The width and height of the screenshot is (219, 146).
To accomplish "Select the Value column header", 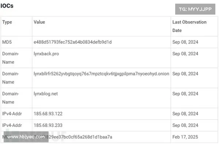I will 39,22.
